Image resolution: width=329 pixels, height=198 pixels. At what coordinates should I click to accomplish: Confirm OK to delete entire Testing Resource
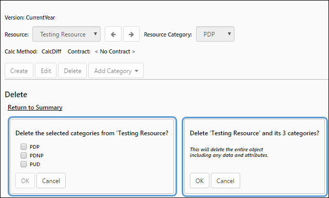(200, 181)
